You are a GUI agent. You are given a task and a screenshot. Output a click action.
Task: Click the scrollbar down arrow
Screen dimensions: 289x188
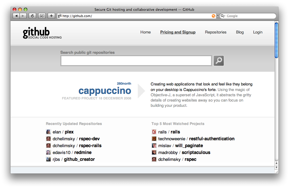276,167
